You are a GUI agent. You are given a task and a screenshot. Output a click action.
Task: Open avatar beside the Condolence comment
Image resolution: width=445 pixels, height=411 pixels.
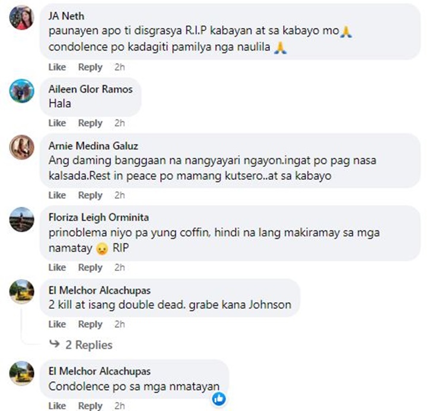[x=21, y=373]
